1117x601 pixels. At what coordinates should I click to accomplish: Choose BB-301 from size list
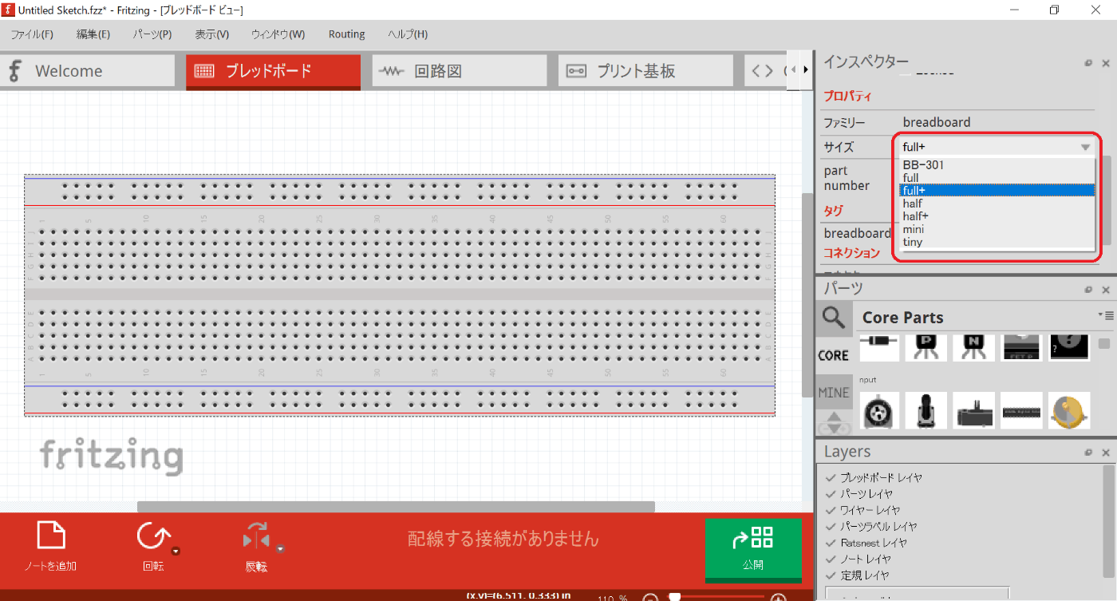coord(997,165)
